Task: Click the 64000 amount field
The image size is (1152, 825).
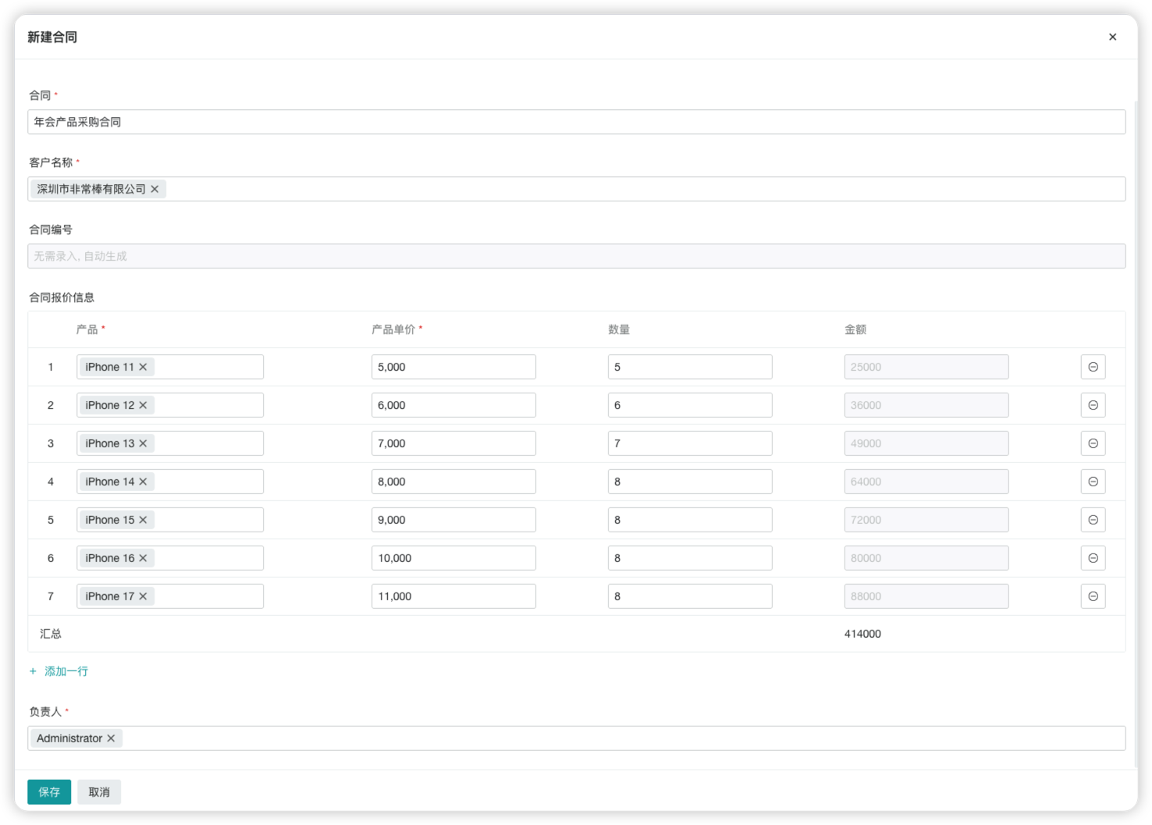Action: click(926, 482)
